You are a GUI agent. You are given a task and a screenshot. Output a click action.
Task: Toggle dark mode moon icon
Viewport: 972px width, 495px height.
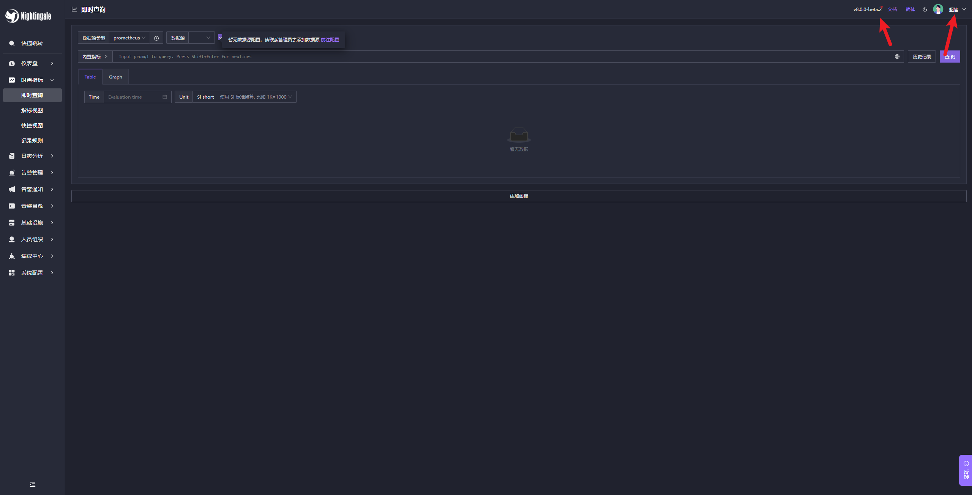click(x=925, y=9)
